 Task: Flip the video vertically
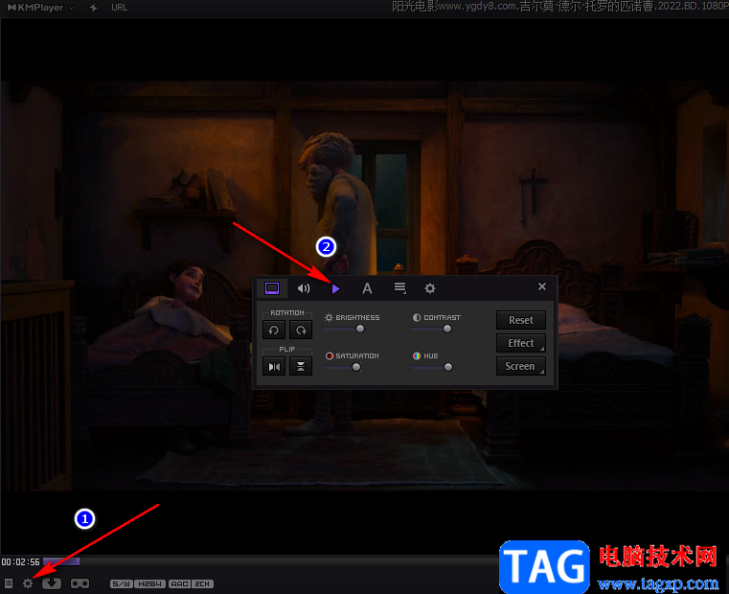pos(301,367)
